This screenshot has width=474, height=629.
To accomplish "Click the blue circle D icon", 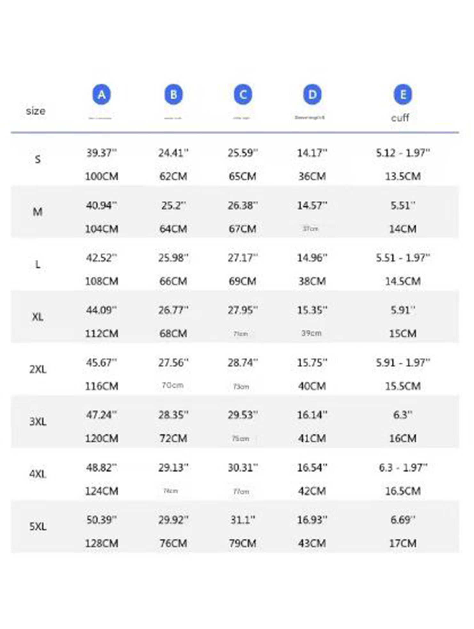I will [312, 95].
